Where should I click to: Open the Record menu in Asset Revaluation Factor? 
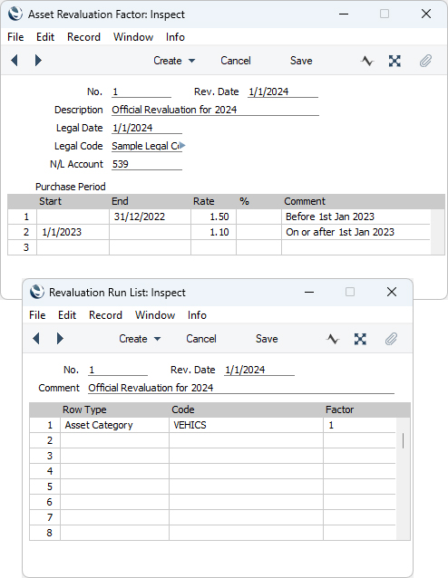[83, 37]
